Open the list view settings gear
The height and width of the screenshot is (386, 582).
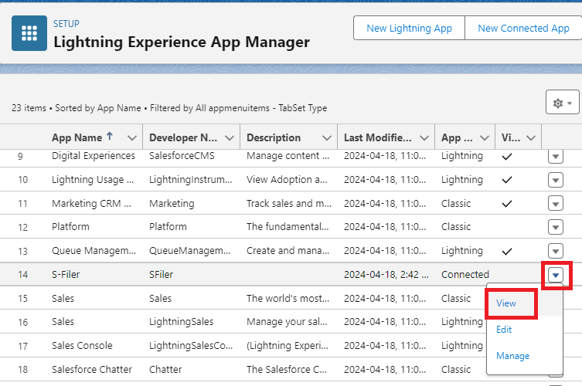tap(563, 102)
